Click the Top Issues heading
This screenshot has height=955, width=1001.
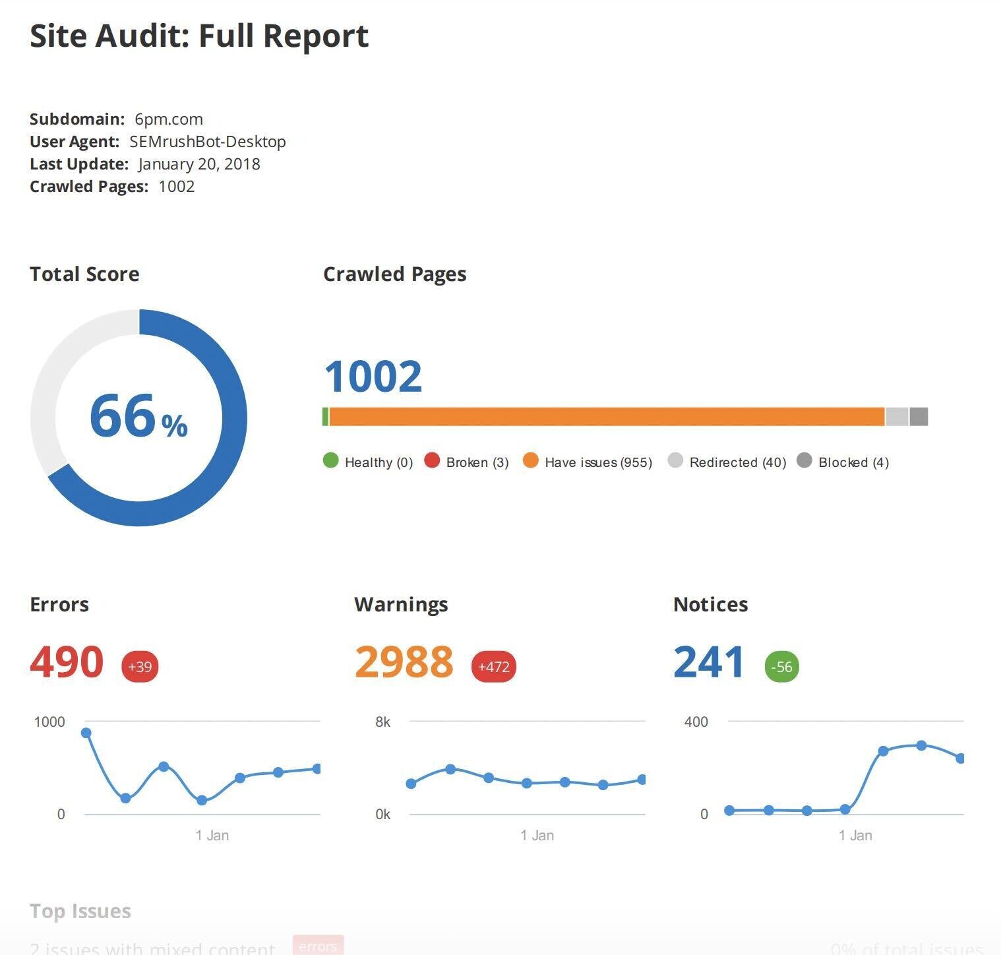tap(80, 911)
